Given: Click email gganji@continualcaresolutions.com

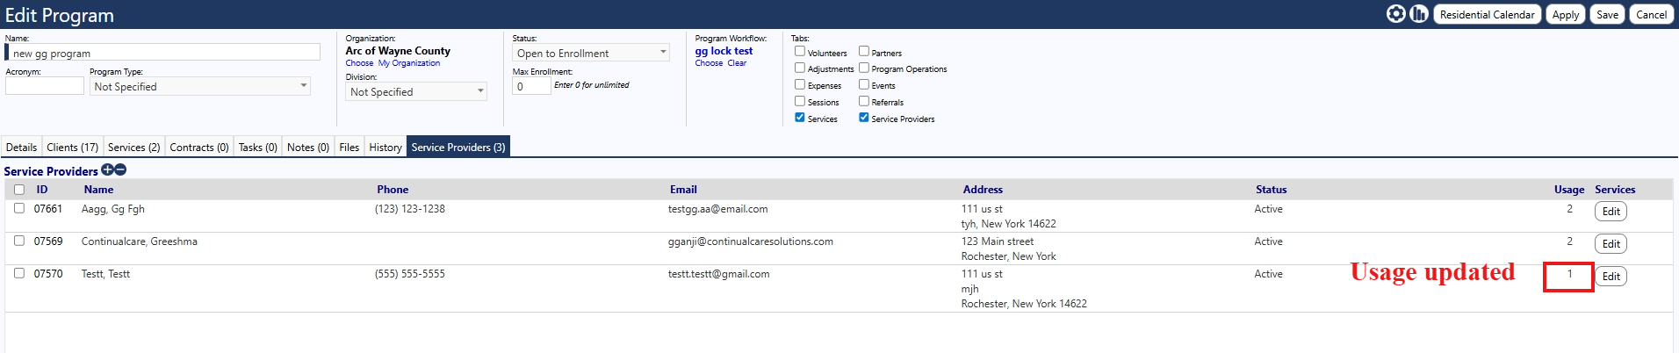Looking at the screenshot, I should (x=750, y=241).
